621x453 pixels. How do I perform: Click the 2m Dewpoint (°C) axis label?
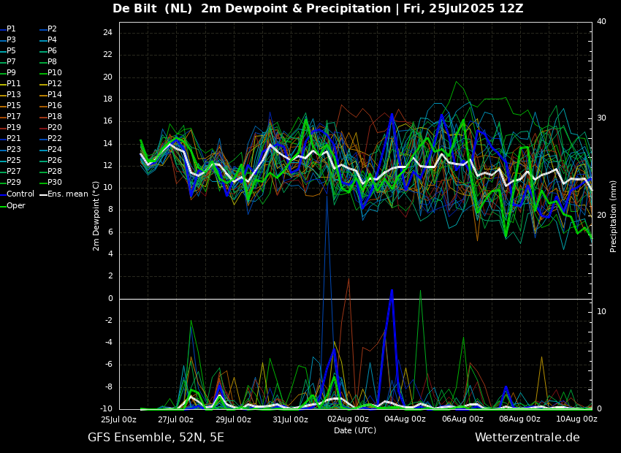tap(96, 216)
